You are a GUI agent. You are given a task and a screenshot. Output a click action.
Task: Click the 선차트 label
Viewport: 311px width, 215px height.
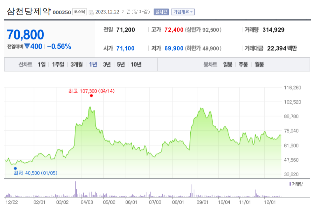click(x=25, y=65)
